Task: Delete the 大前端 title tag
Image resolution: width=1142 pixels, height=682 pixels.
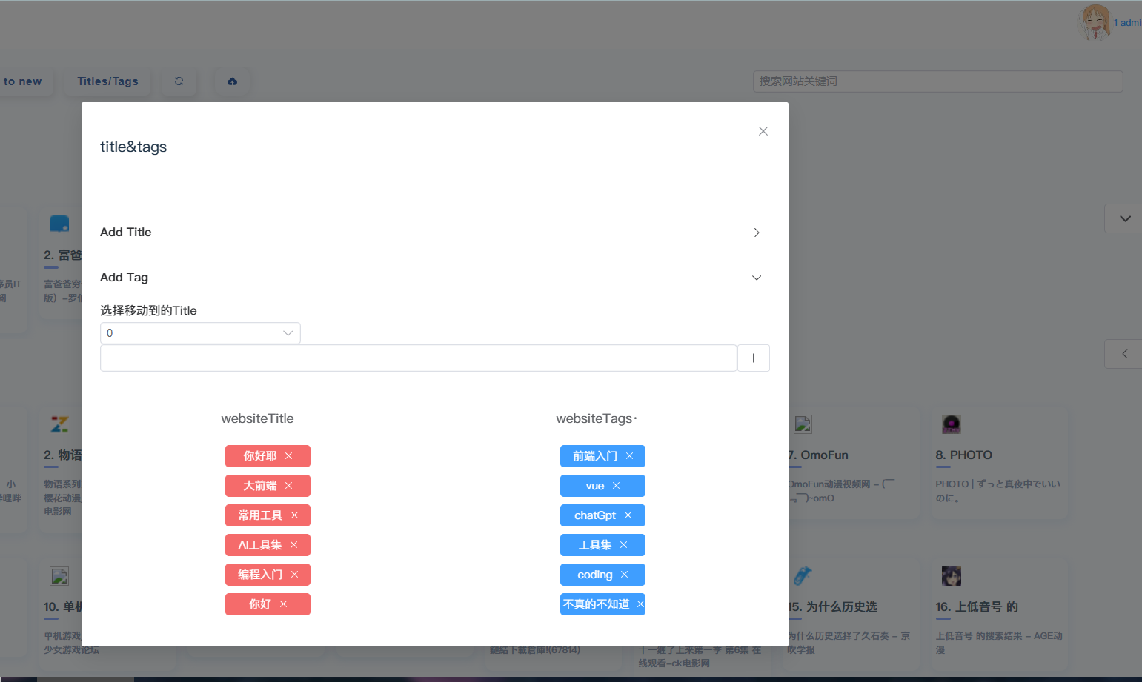Action: pyautogui.click(x=289, y=486)
